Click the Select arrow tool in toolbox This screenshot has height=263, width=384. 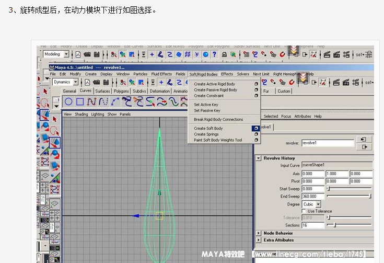click(45, 91)
